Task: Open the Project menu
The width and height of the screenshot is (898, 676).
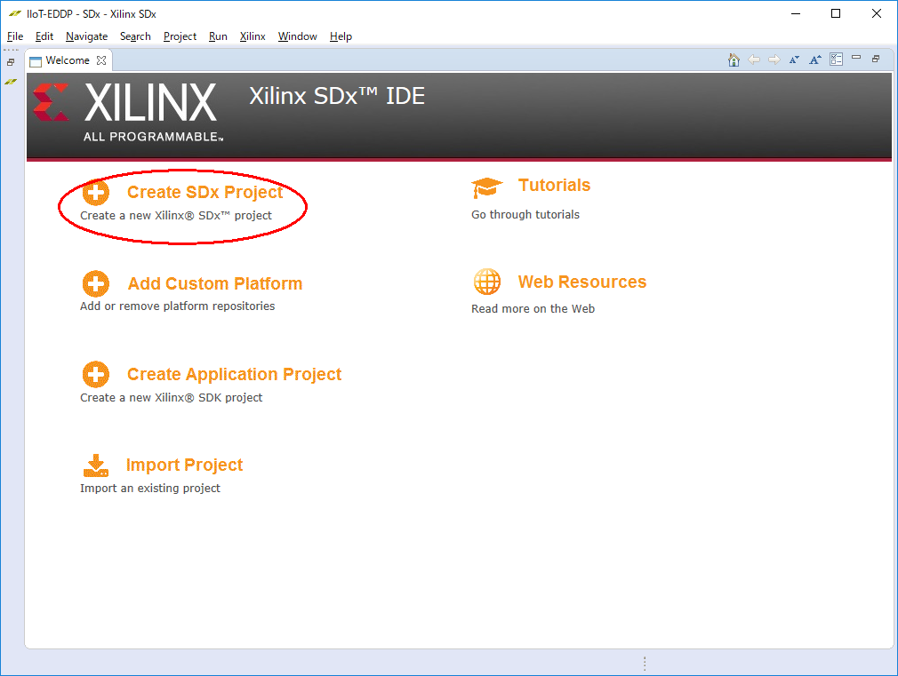Action: coord(180,36)
